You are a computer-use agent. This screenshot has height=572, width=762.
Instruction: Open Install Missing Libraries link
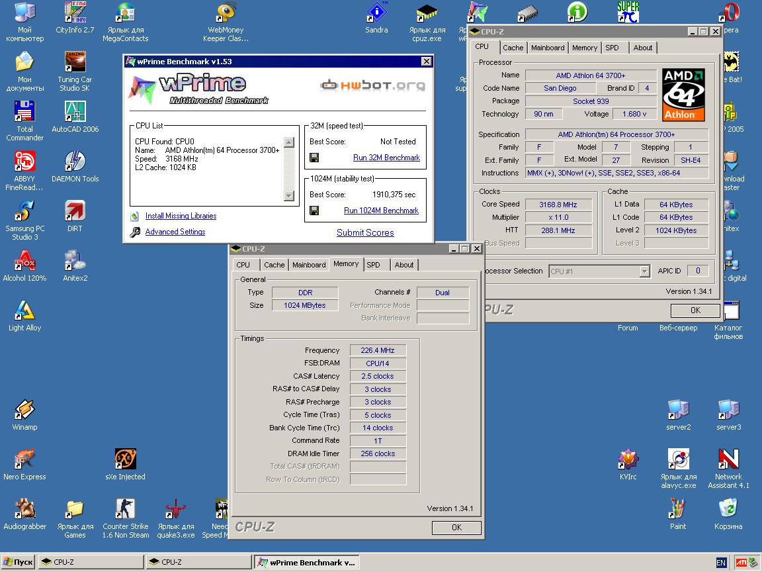click(x=181, y=216)
